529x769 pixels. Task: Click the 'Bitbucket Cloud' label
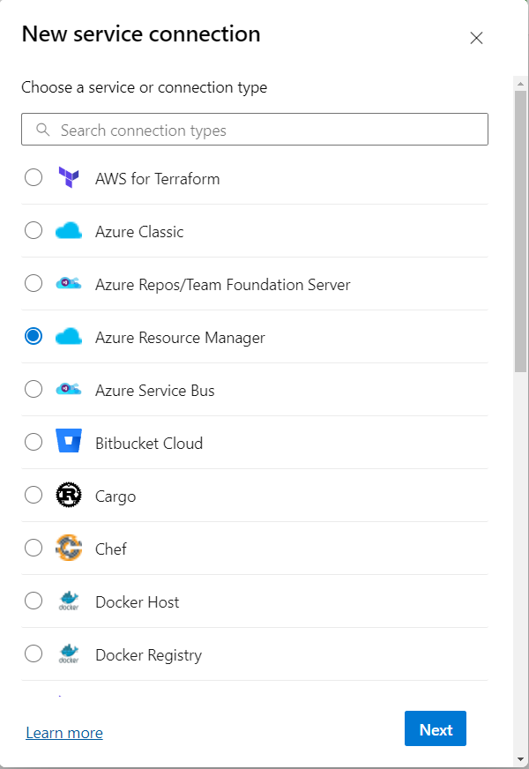(x=149, y=444)
